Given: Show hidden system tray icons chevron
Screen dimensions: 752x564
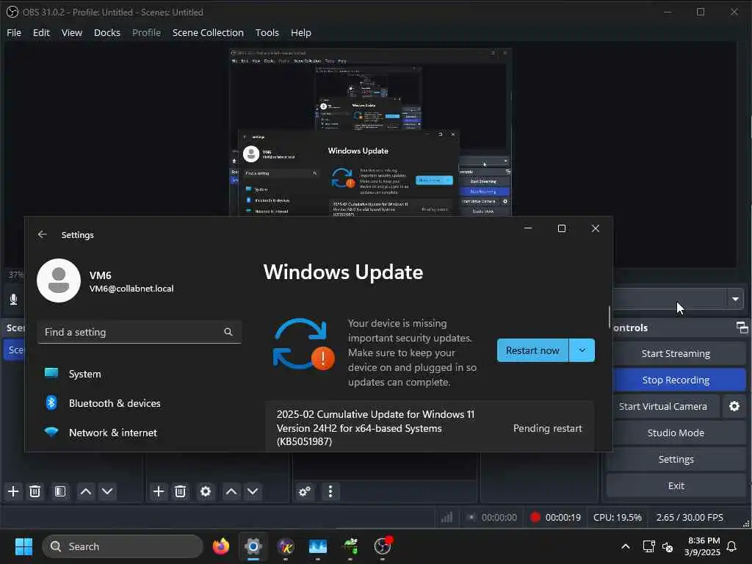Looking at the screenshot, I should pos(626,546).
